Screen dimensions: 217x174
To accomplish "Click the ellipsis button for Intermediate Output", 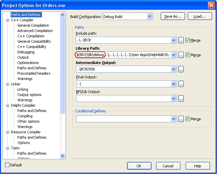I will click(x=181, y=69).
